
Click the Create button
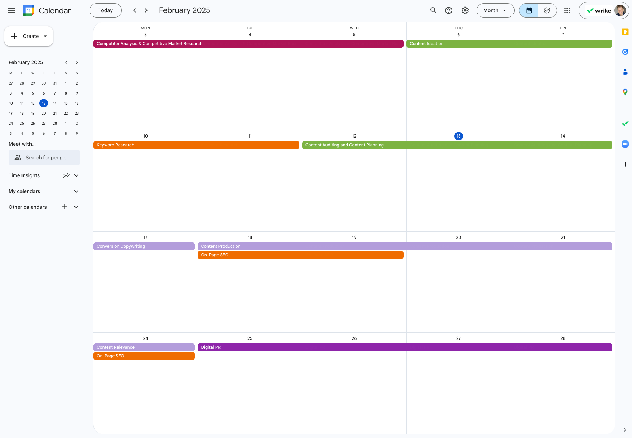[29, 36]
